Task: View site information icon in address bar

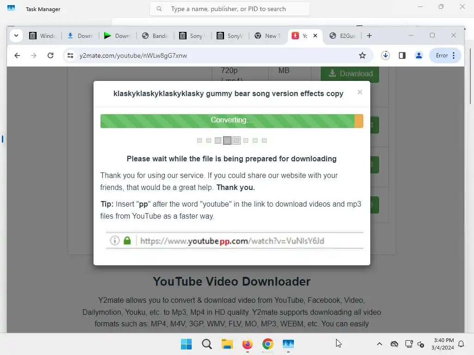Action: (70, 55)
